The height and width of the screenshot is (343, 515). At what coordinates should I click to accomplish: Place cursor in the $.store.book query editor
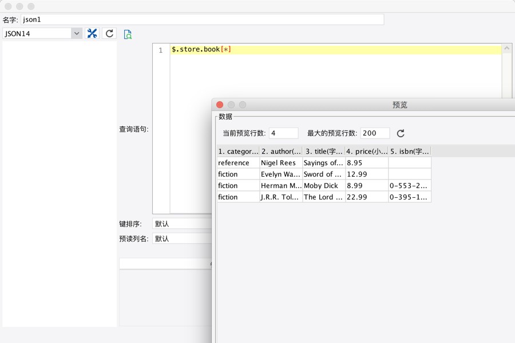coord(257,49)
